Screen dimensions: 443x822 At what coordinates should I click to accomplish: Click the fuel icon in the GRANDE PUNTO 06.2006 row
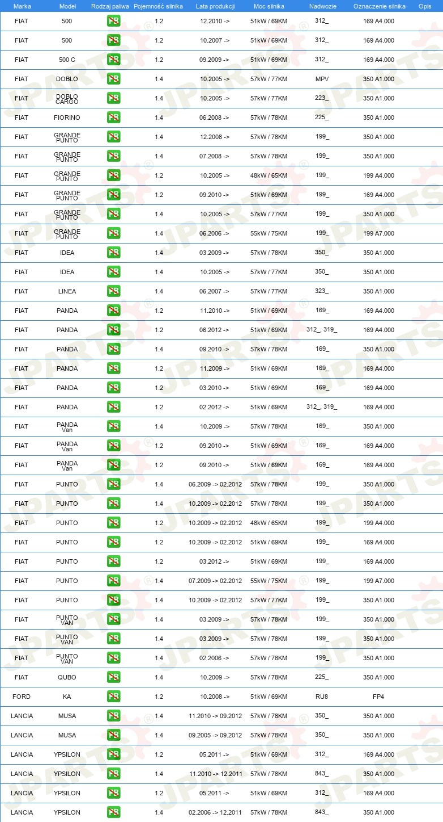point(113,233)
